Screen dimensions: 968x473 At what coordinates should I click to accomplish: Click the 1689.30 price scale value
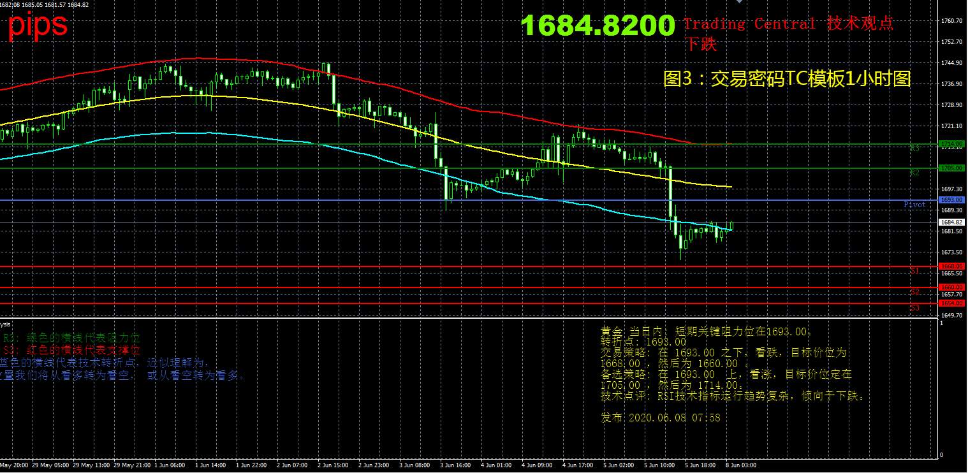pos(952,210)
